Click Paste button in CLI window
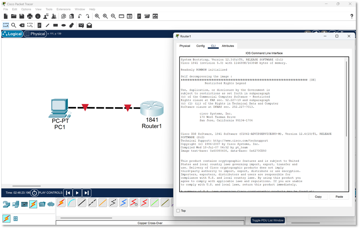360x229 pixels. (x=339, y=197)
